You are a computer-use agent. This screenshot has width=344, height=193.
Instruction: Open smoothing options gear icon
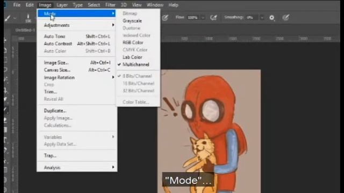271,18
